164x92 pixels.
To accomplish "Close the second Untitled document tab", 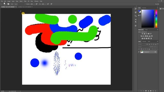I will (32, 7).
